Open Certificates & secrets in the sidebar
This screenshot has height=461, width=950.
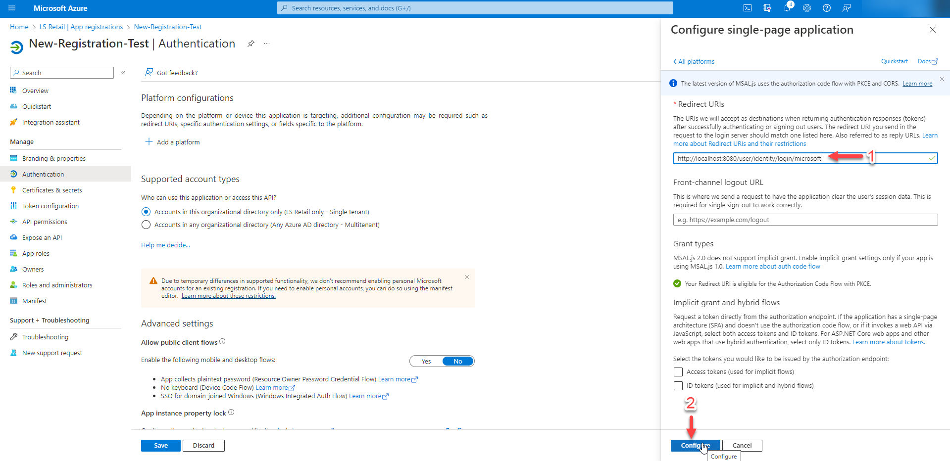(x=52, y=190)
